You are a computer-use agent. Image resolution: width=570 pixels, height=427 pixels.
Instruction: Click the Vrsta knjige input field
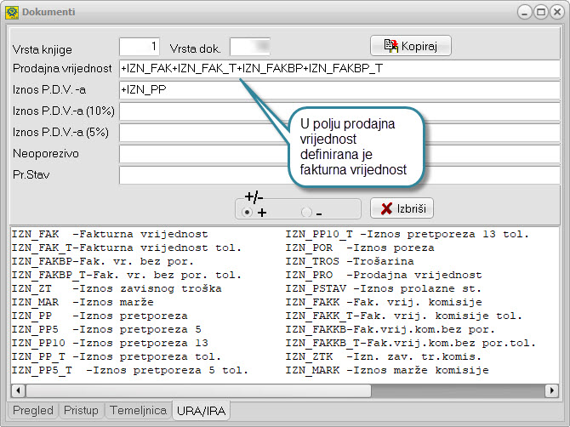[x=140, y=47]
